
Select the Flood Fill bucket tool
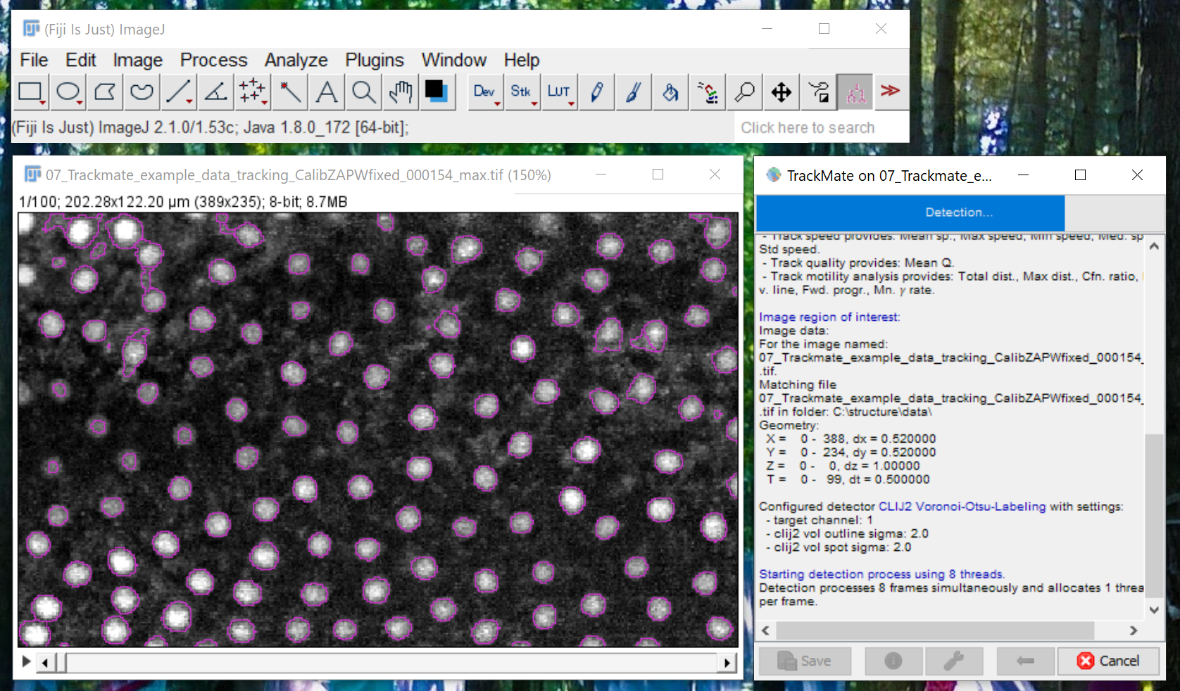click(x=670, y=92)
